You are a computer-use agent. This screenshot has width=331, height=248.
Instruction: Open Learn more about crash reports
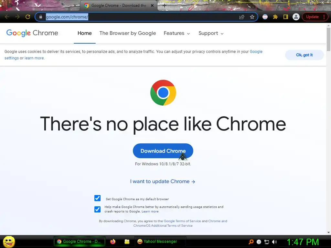click(150, 211)
